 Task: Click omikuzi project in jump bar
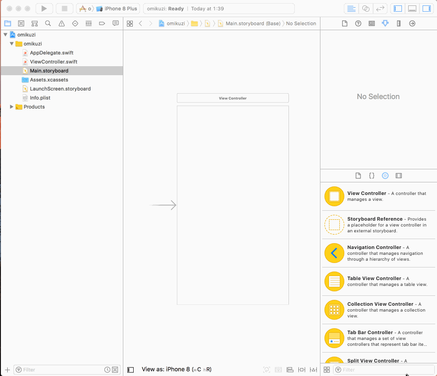pyautogui.click(x=171, y=23)
